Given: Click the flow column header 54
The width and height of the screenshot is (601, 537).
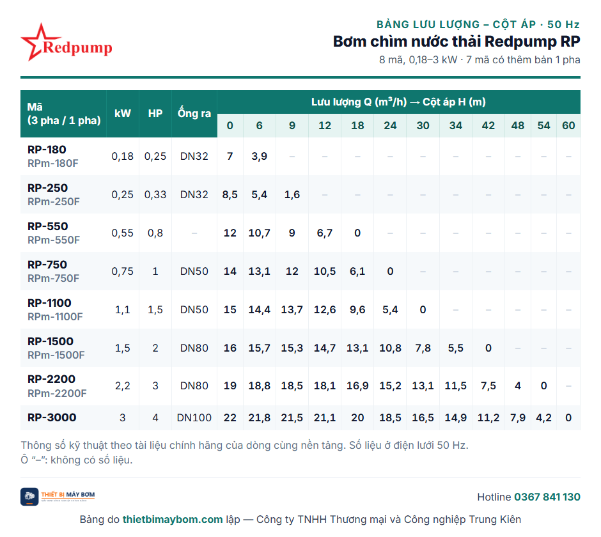Looking at the screenshot, I should pyautogui.click(x=544, y=126).
